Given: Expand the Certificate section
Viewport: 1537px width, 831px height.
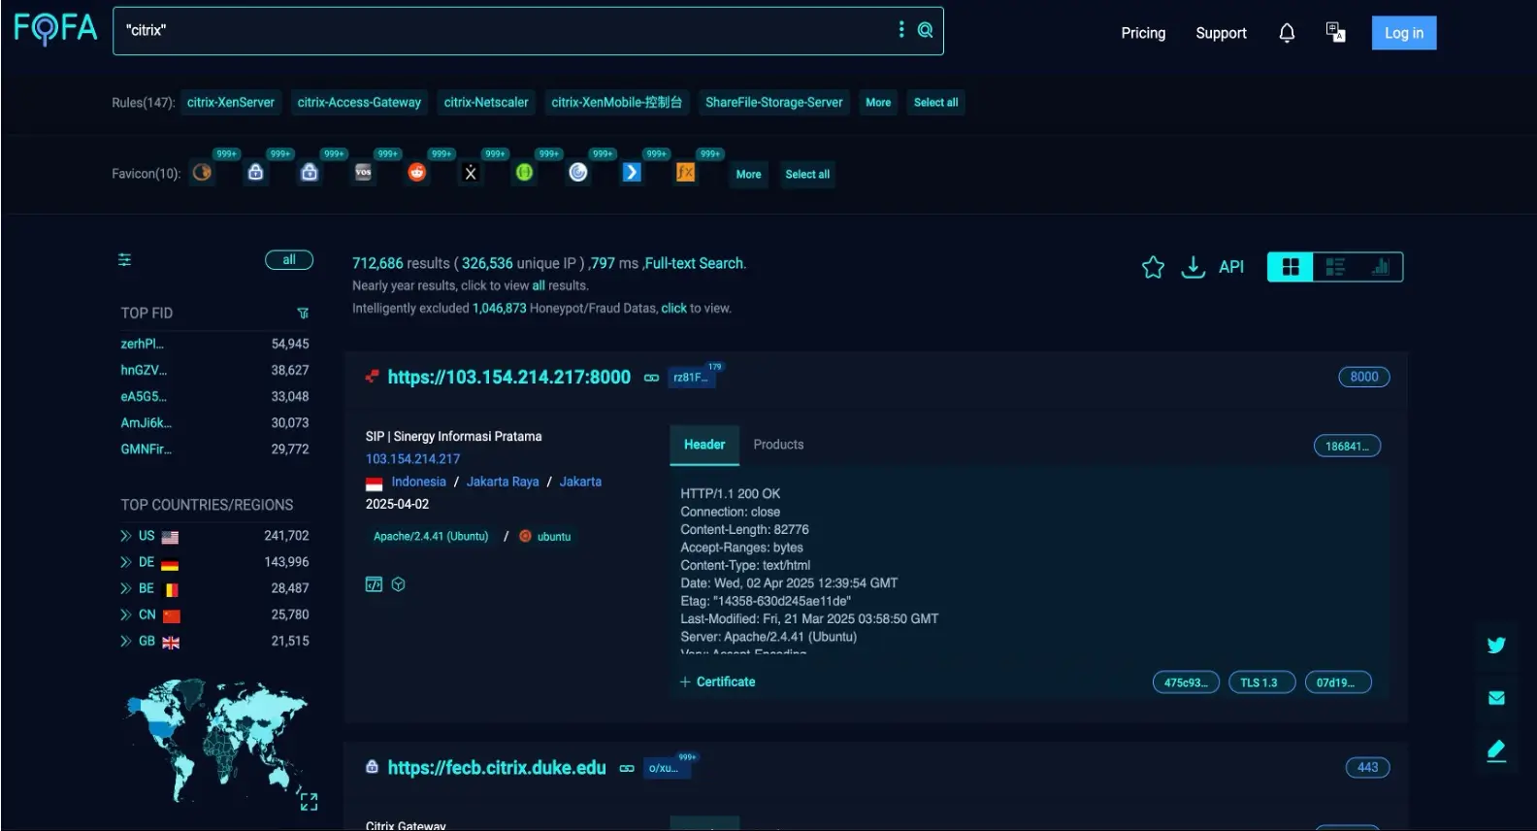Looking at the screenshot, I should pyautogui.click(x=717, y=682).
